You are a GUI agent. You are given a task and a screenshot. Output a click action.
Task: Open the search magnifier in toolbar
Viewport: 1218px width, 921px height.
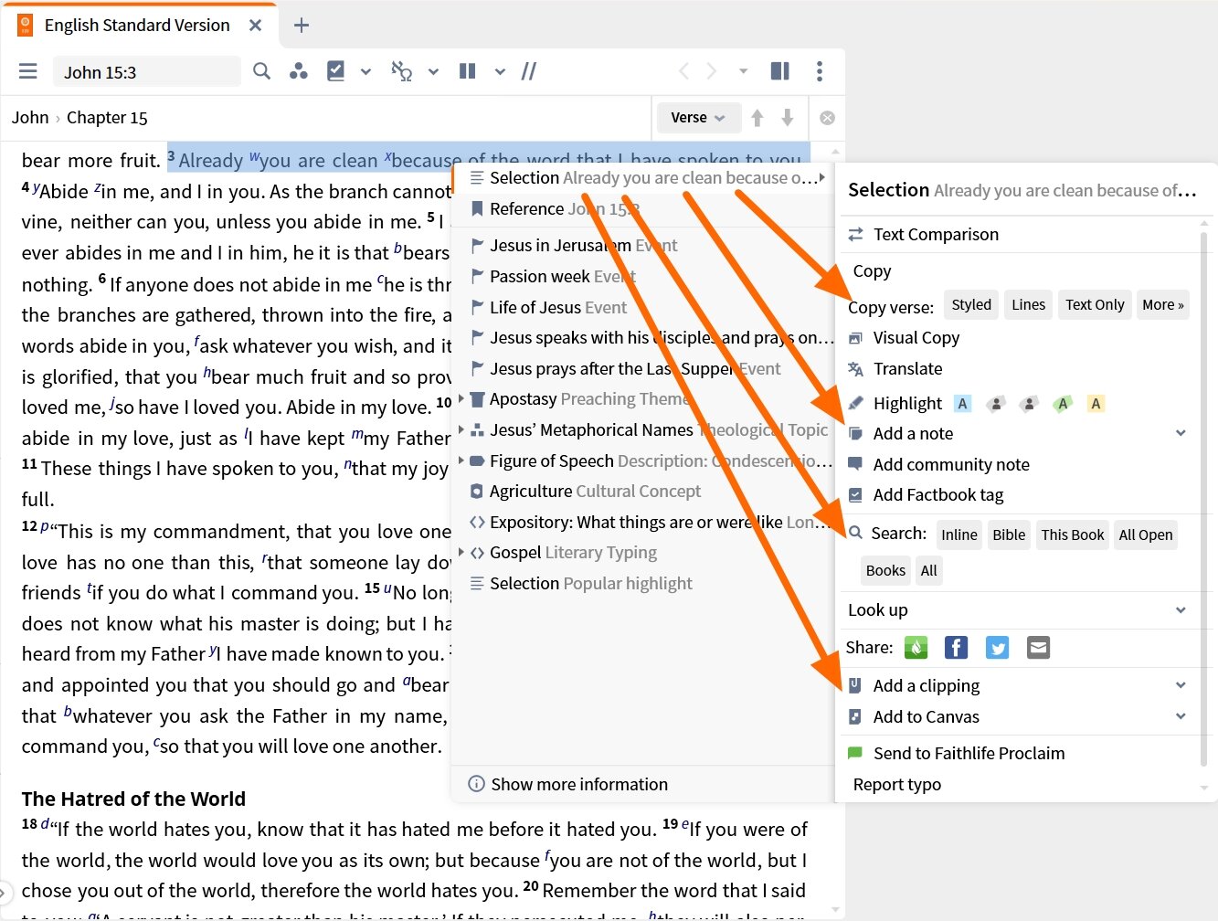pos(261,71)
